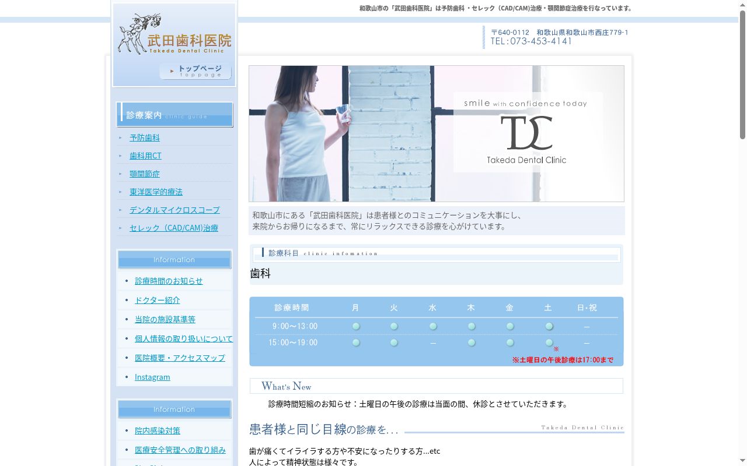
Task: Click the 診療科目 clinic information heading
Action: pyautogui.click(x=323, y=253)
